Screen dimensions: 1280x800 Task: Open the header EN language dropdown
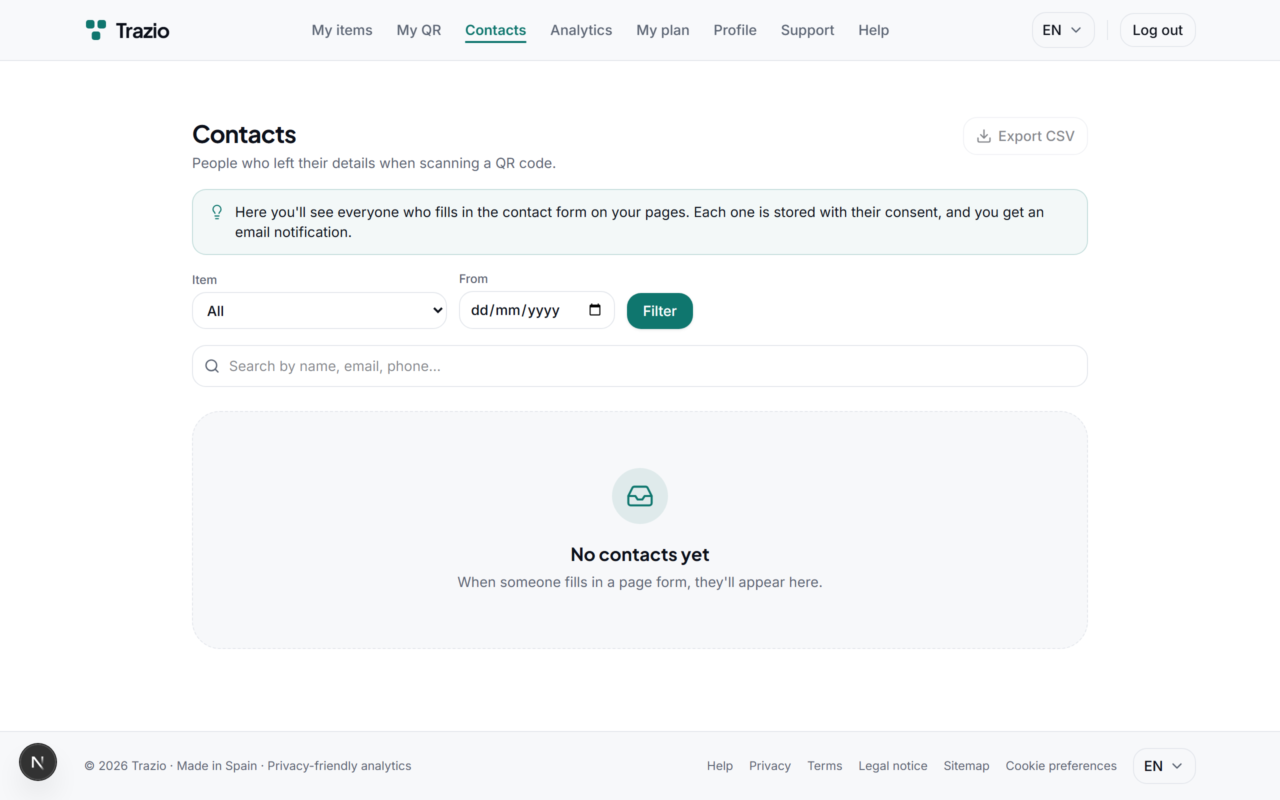(x=1062, y=30)
